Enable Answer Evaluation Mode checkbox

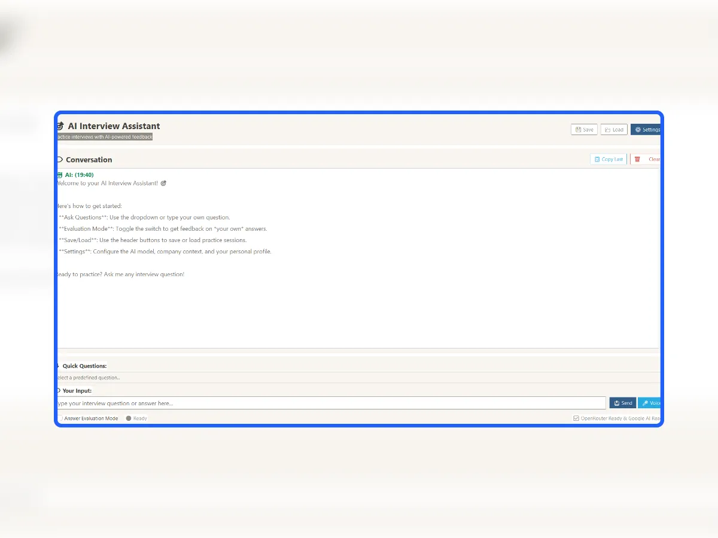click(60, 418)
